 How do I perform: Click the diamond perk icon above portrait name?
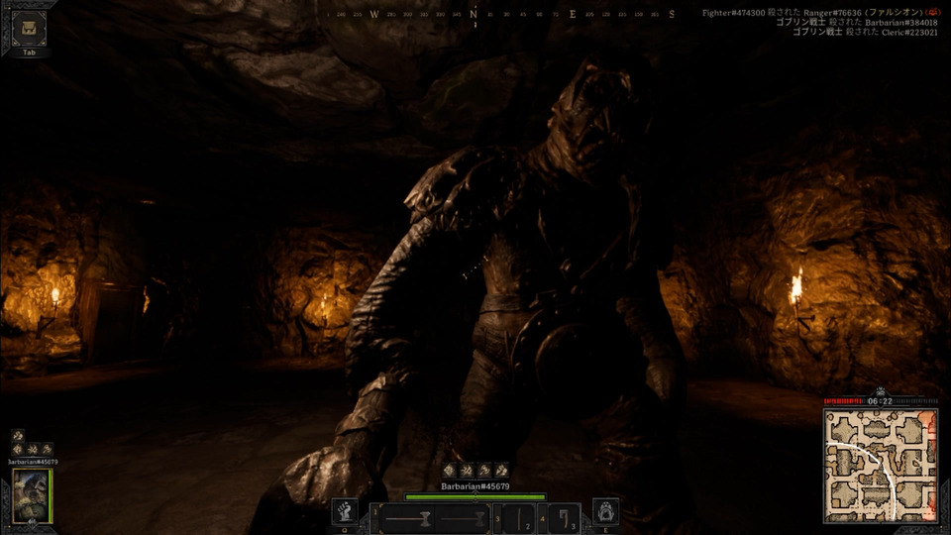click(x=18, y=449)
